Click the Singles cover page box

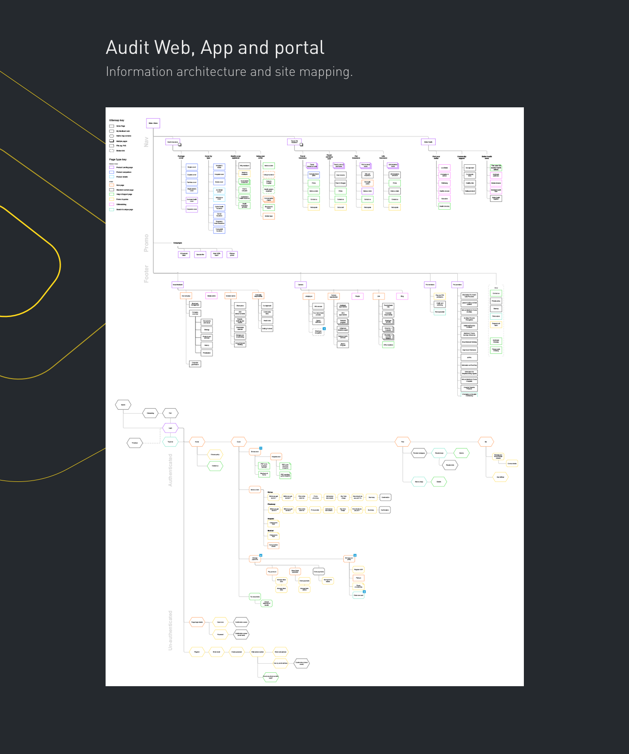(192, 167)
